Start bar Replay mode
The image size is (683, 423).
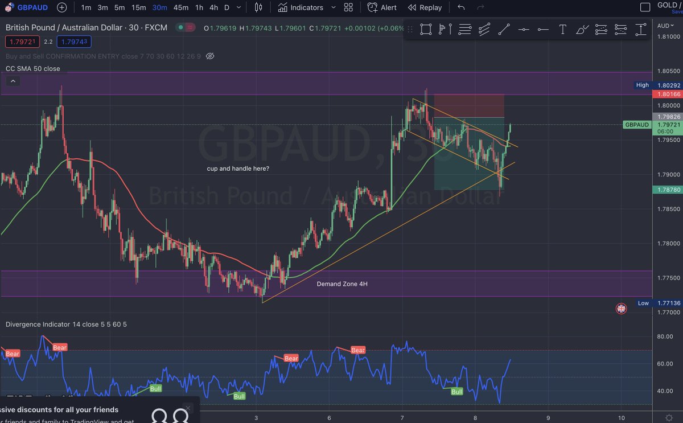coord(425,7)
